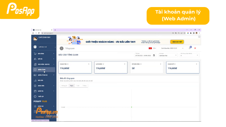Viewport: 226px width, 127px height.
Task: Open the Cafe Ban Mai 2030-12-31 dropdown
Action: click(172, 48)
